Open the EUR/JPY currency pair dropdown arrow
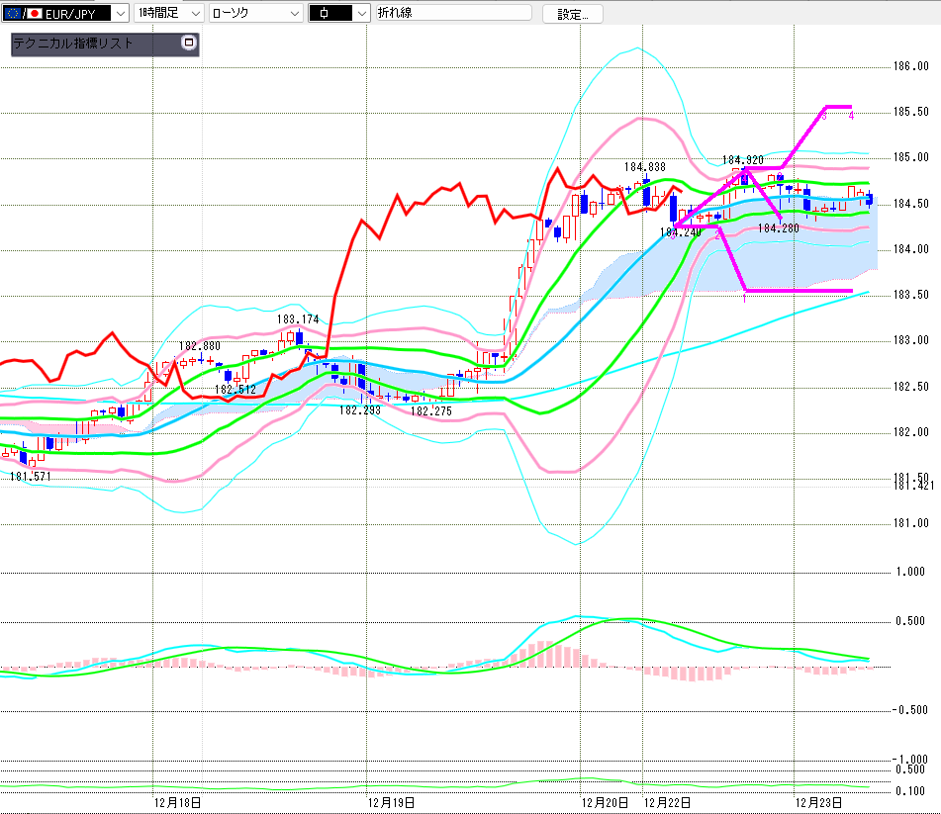The height and width of the screenshot is (814, 941). (120, 14)
